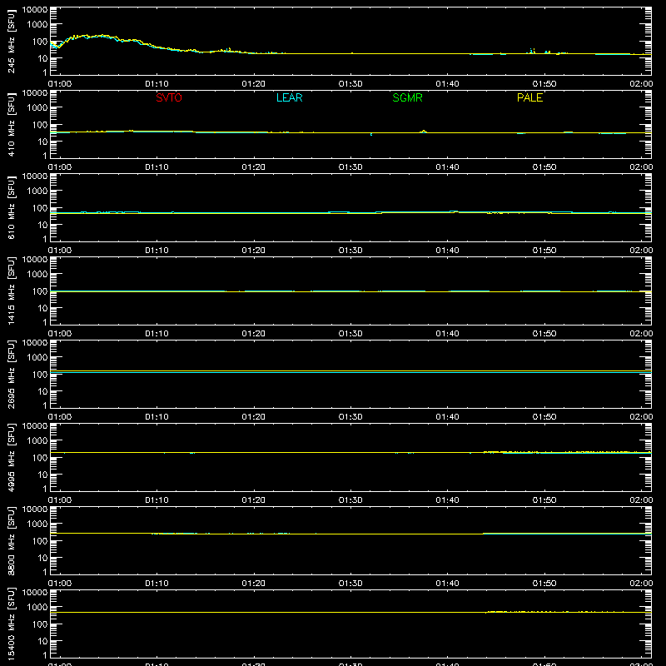
Task: Select the 245 MHz [SFU] axis title
Action: click(11, 41)
